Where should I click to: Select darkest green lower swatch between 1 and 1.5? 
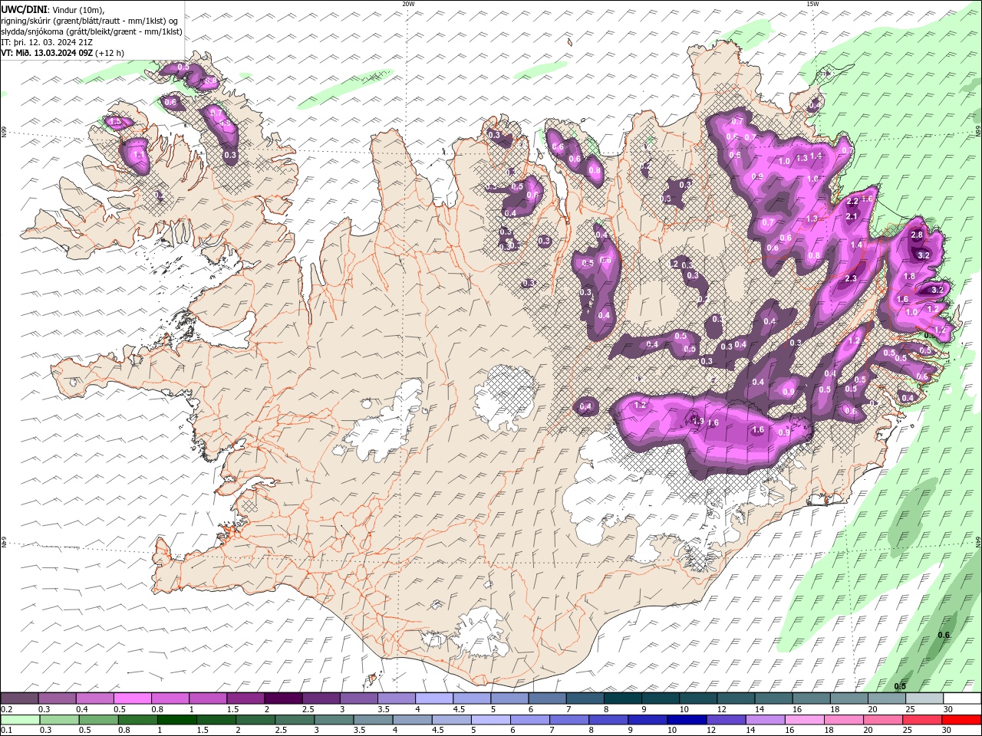pyautogui.click(x=177, y=720)
